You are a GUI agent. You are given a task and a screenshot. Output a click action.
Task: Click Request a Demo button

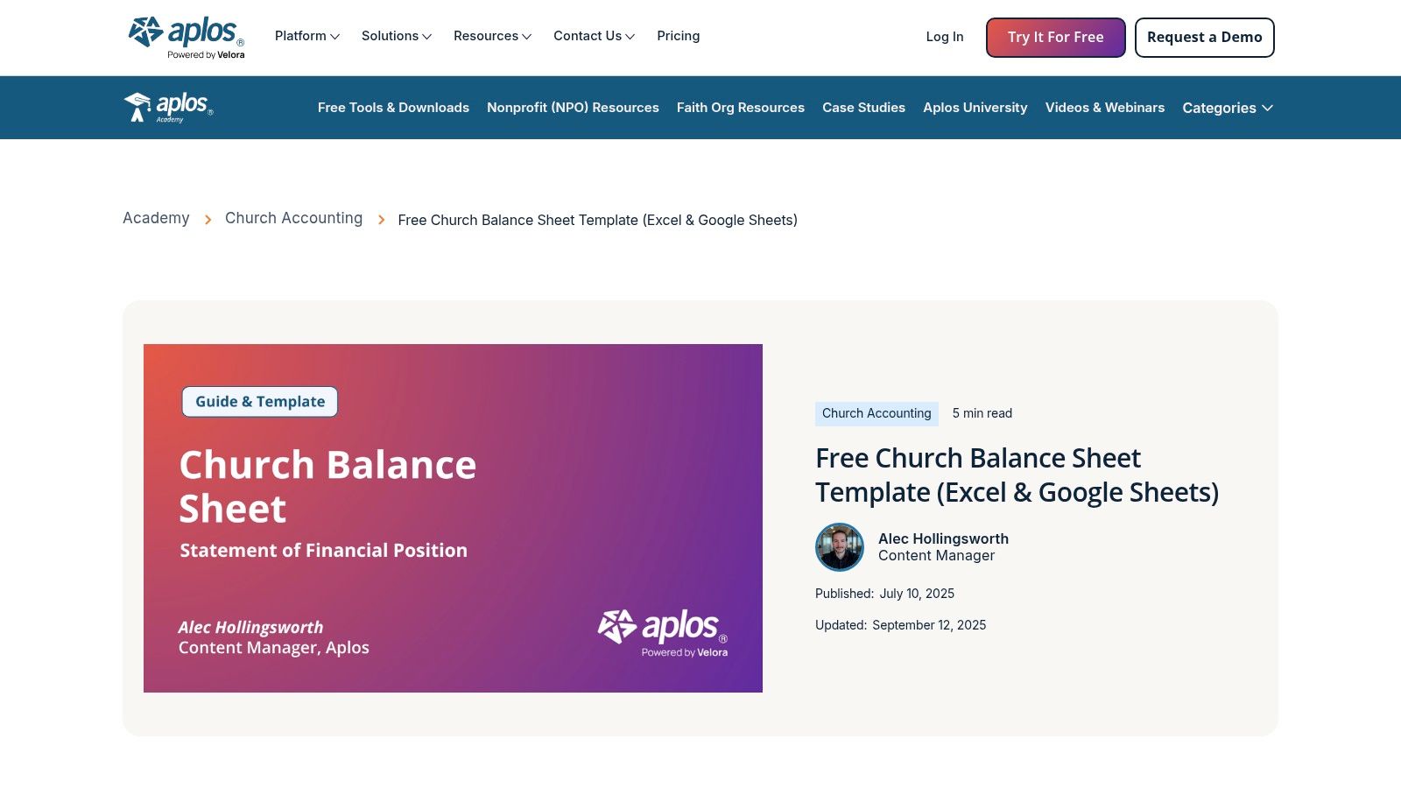[1205, 38]
